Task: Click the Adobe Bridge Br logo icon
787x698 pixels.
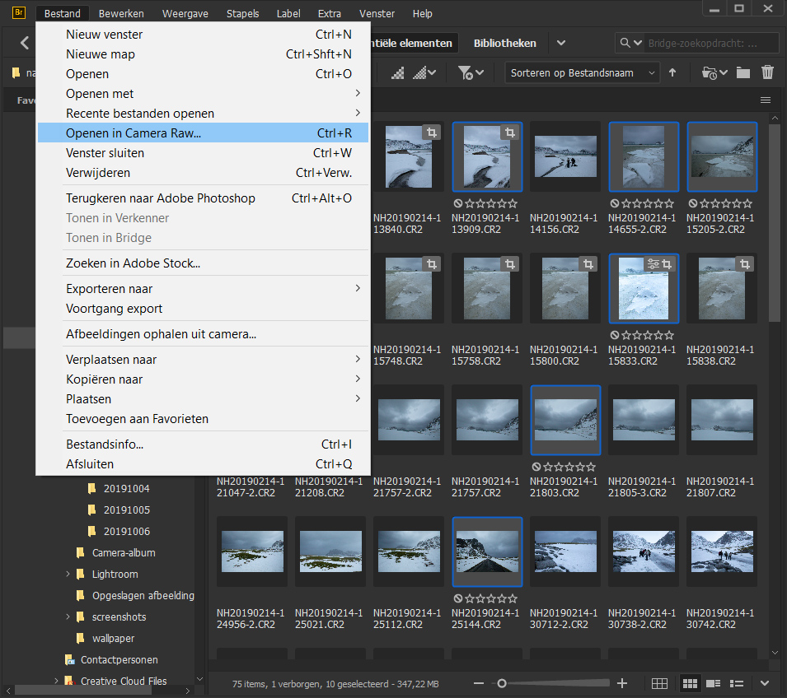Action: pos(19,12)
